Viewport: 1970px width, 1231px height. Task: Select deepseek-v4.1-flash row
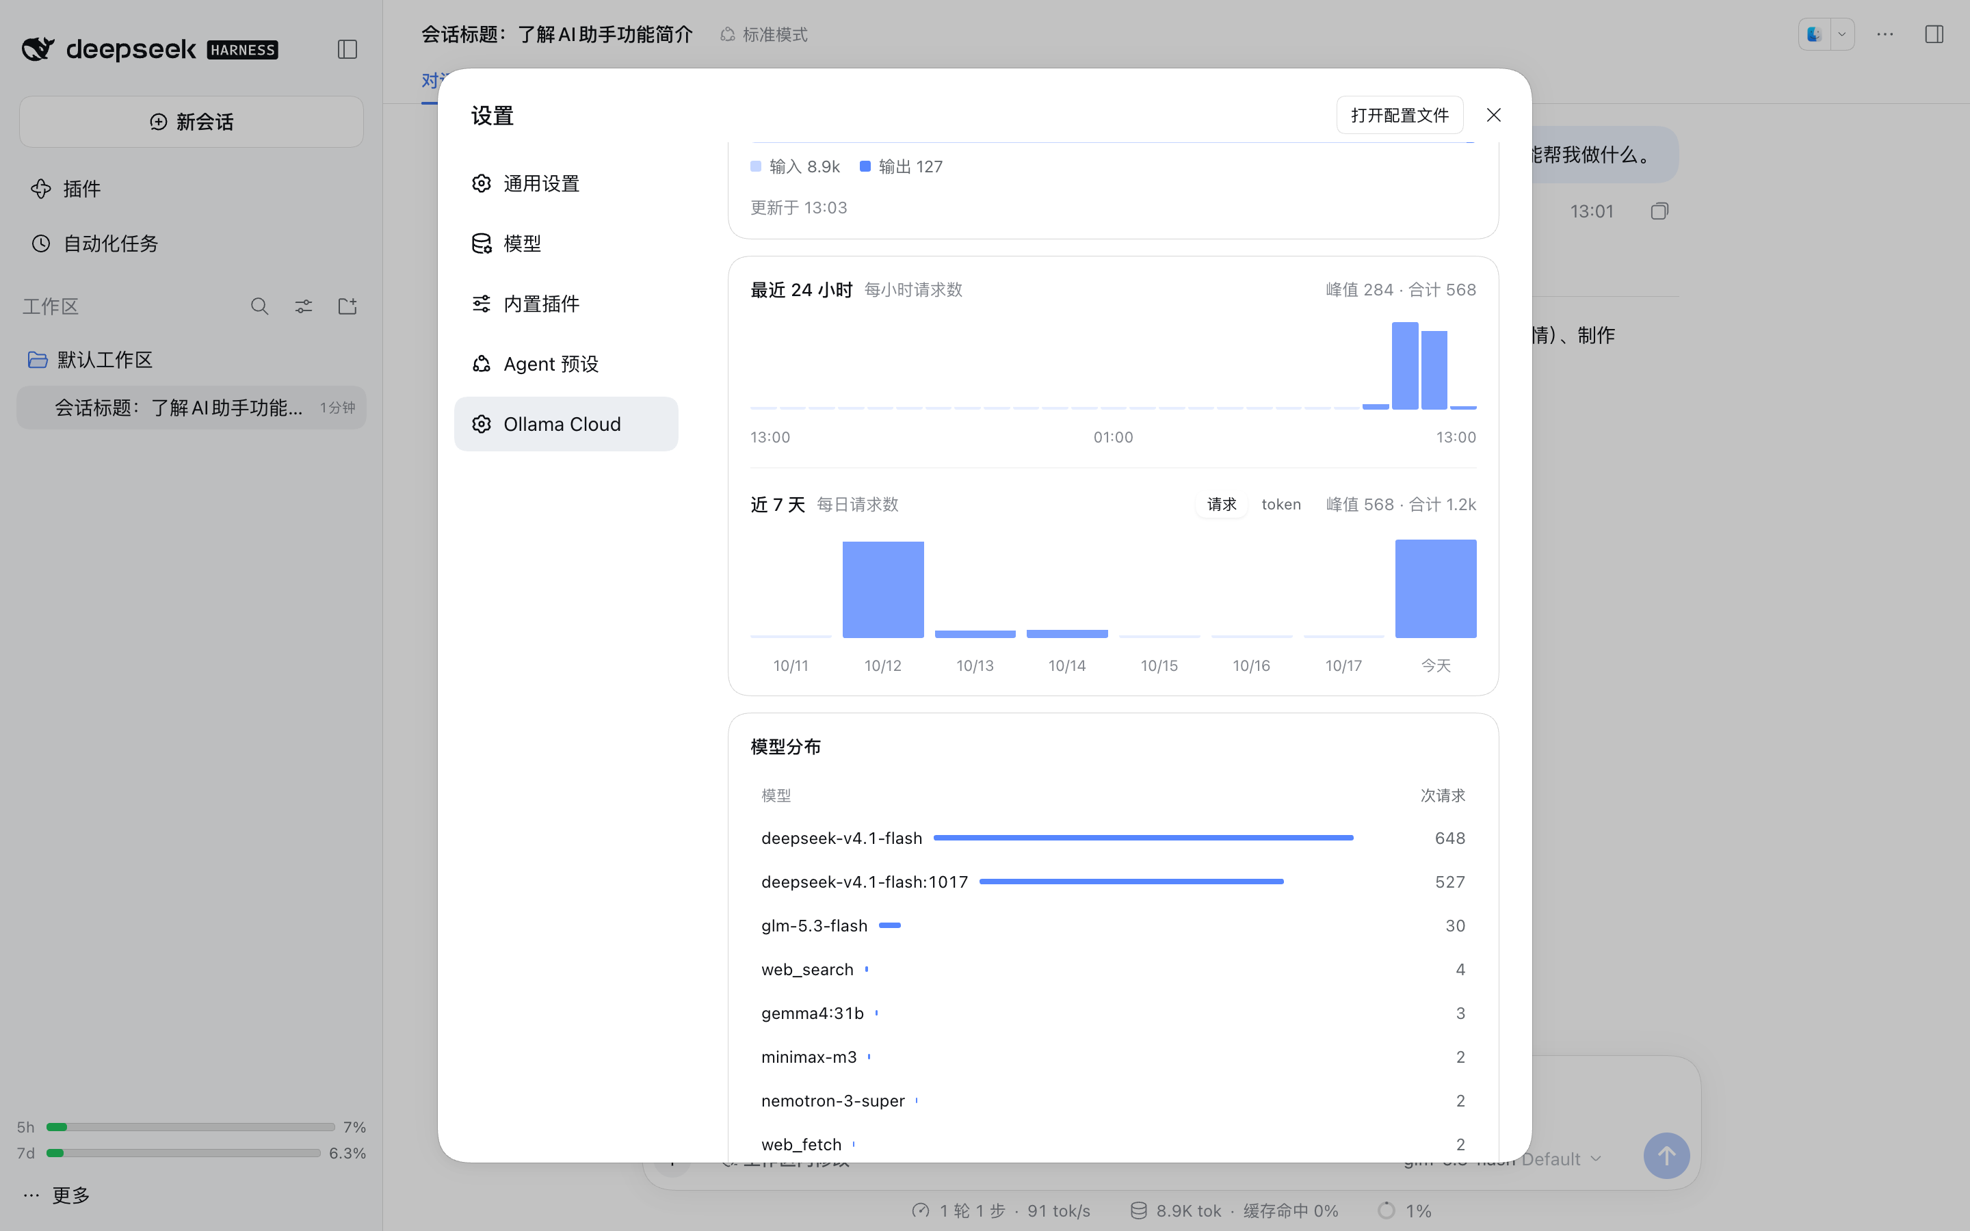[1113, 838]
